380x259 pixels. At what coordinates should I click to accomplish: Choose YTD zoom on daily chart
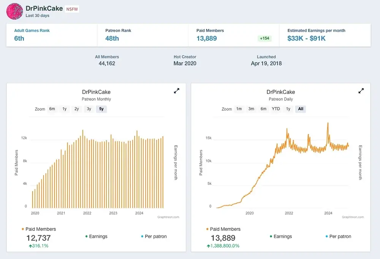pyautogui.click(x=276, y=109)
